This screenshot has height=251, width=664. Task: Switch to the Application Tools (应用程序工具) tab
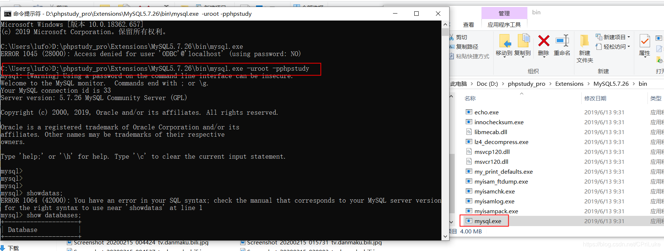tap(504, 25)
